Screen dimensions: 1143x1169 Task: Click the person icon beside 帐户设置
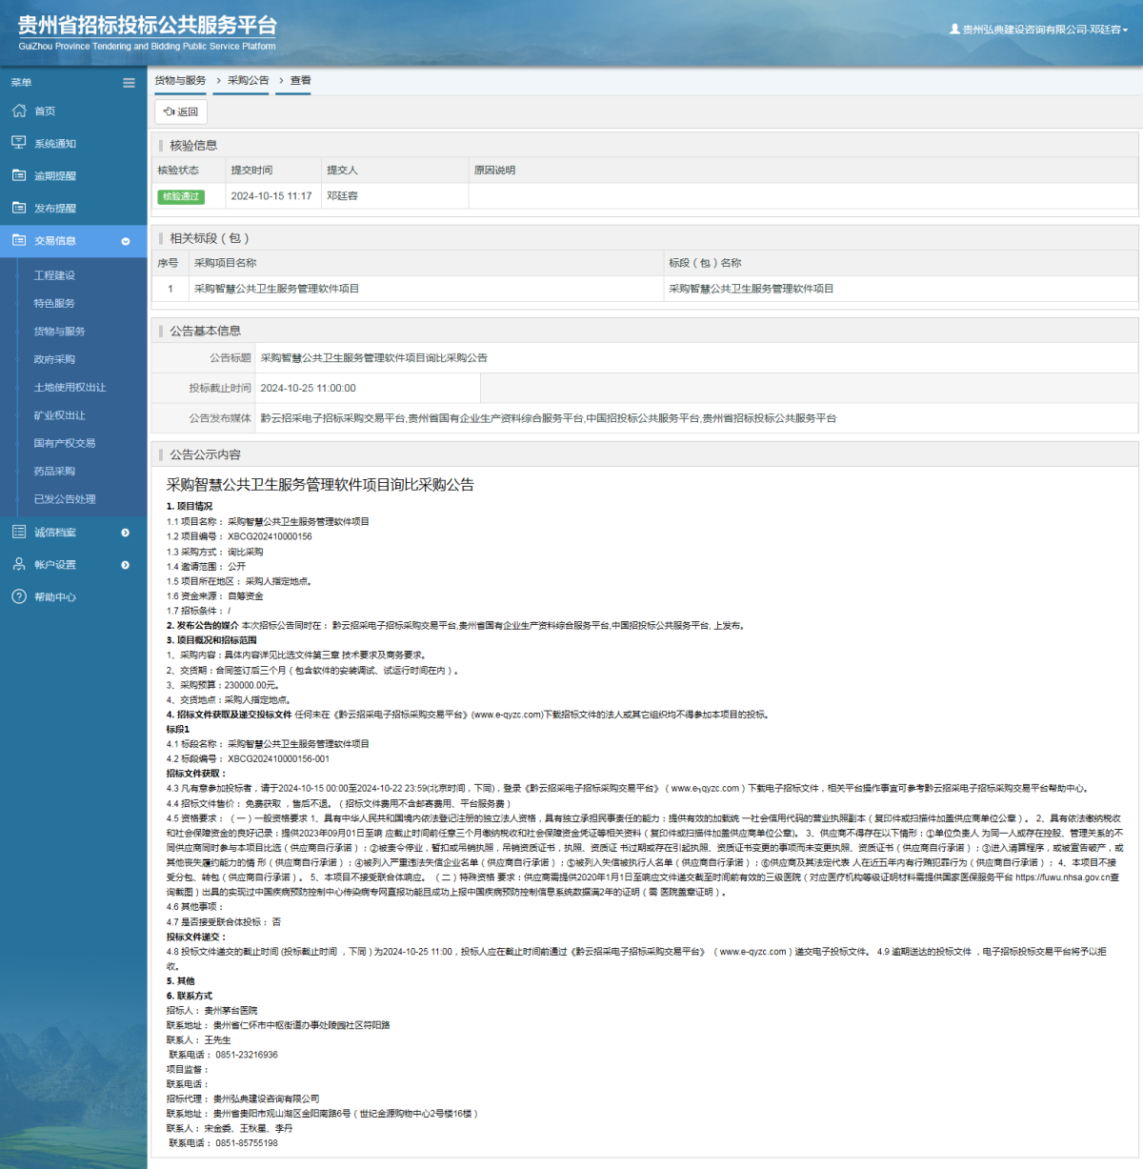tap(19, 564)
